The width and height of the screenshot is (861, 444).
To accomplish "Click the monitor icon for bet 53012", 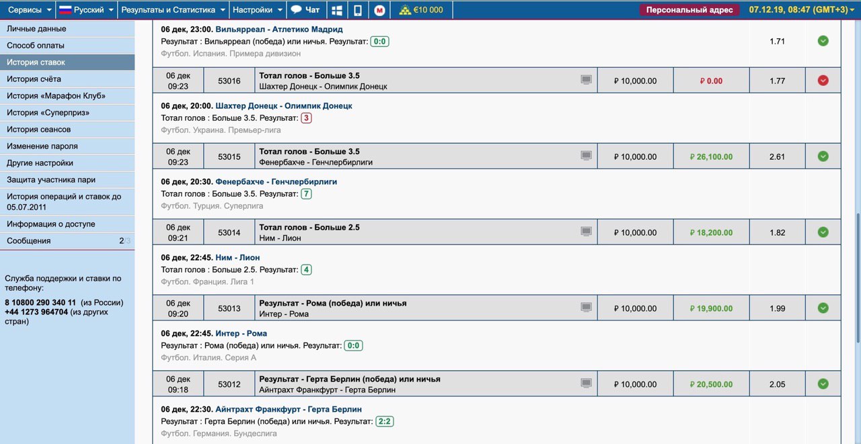I will tap(587, 383).
